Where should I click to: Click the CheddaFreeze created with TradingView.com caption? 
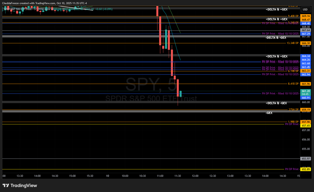29,3
